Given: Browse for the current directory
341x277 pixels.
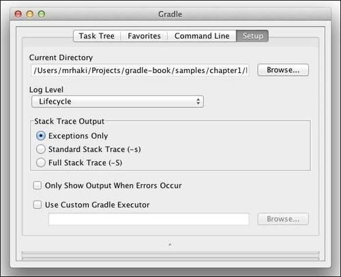Looking at the screenshot, I should (283, 70).
